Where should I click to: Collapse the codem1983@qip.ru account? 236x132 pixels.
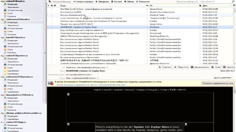(x=1, y=122)
